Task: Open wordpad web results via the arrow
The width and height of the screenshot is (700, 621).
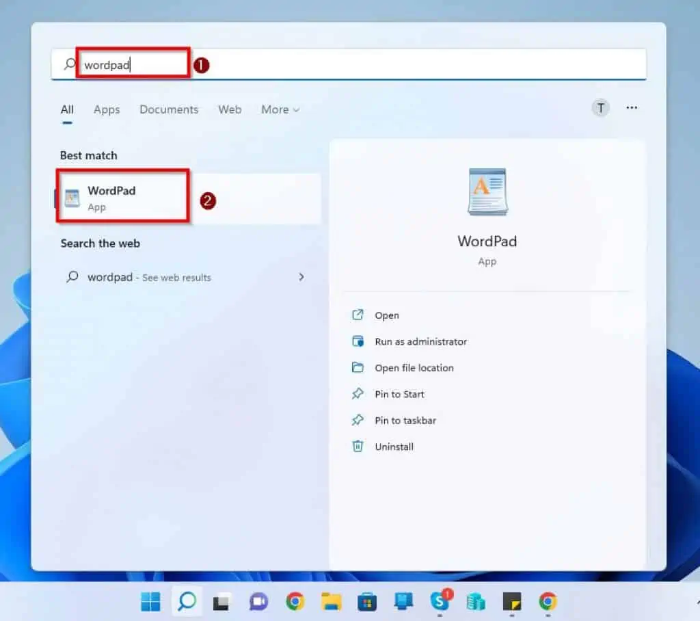Action: [301, 277]
